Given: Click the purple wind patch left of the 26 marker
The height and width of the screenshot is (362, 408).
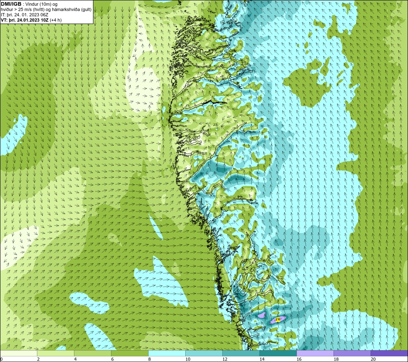Looking at the screenshot, I should click(x=262, y=315).
